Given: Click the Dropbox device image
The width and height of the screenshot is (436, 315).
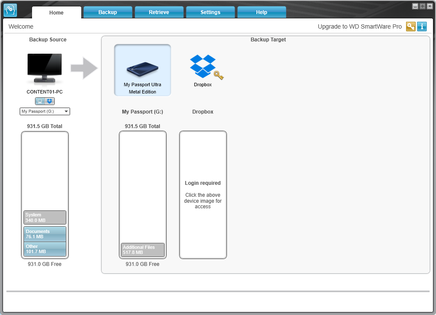Looking at the screenshot, I should point(206,67).
